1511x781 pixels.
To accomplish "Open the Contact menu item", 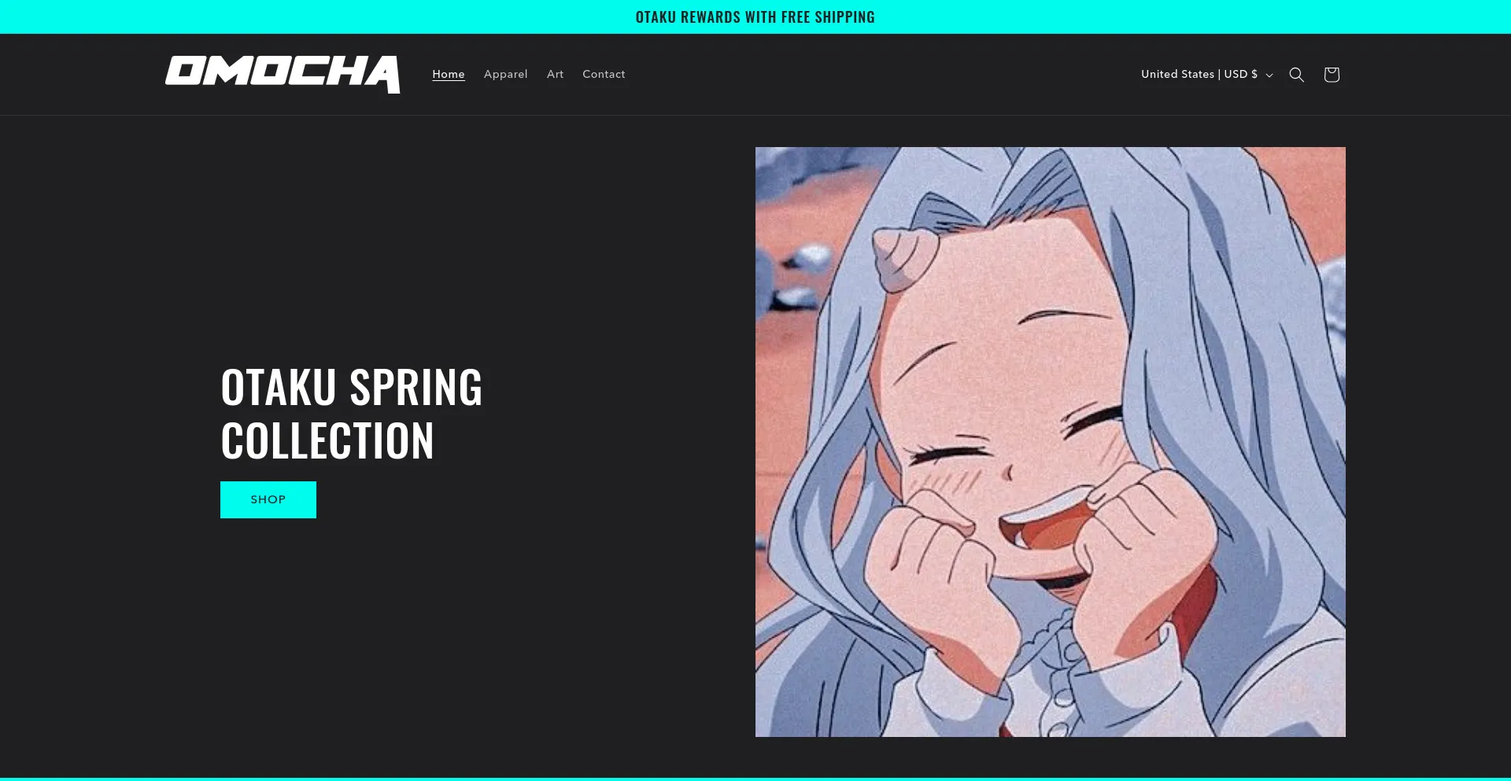I will pos(604,74).
